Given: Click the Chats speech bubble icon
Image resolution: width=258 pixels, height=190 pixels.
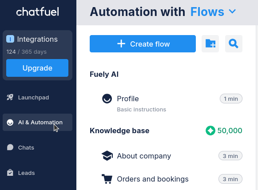Looking at the screenshot, I should pyautogui.click(x=10, y=147).
